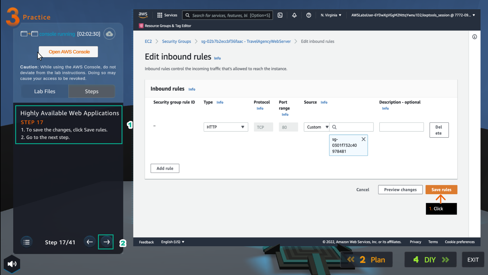
Task: Go to the previous step arrow
Action: tap(90, 242)
